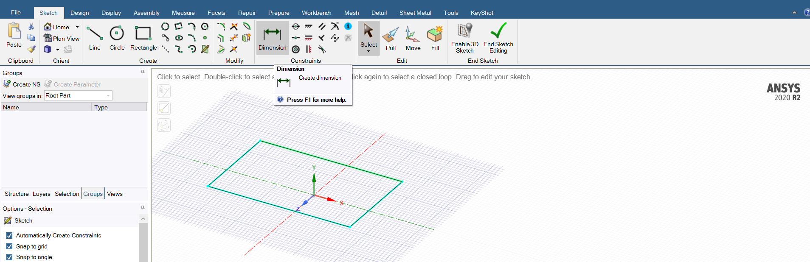Viewport: 810px width, 262px height.
Task: Select the dotted construction line tool
Action: point(165,49)
